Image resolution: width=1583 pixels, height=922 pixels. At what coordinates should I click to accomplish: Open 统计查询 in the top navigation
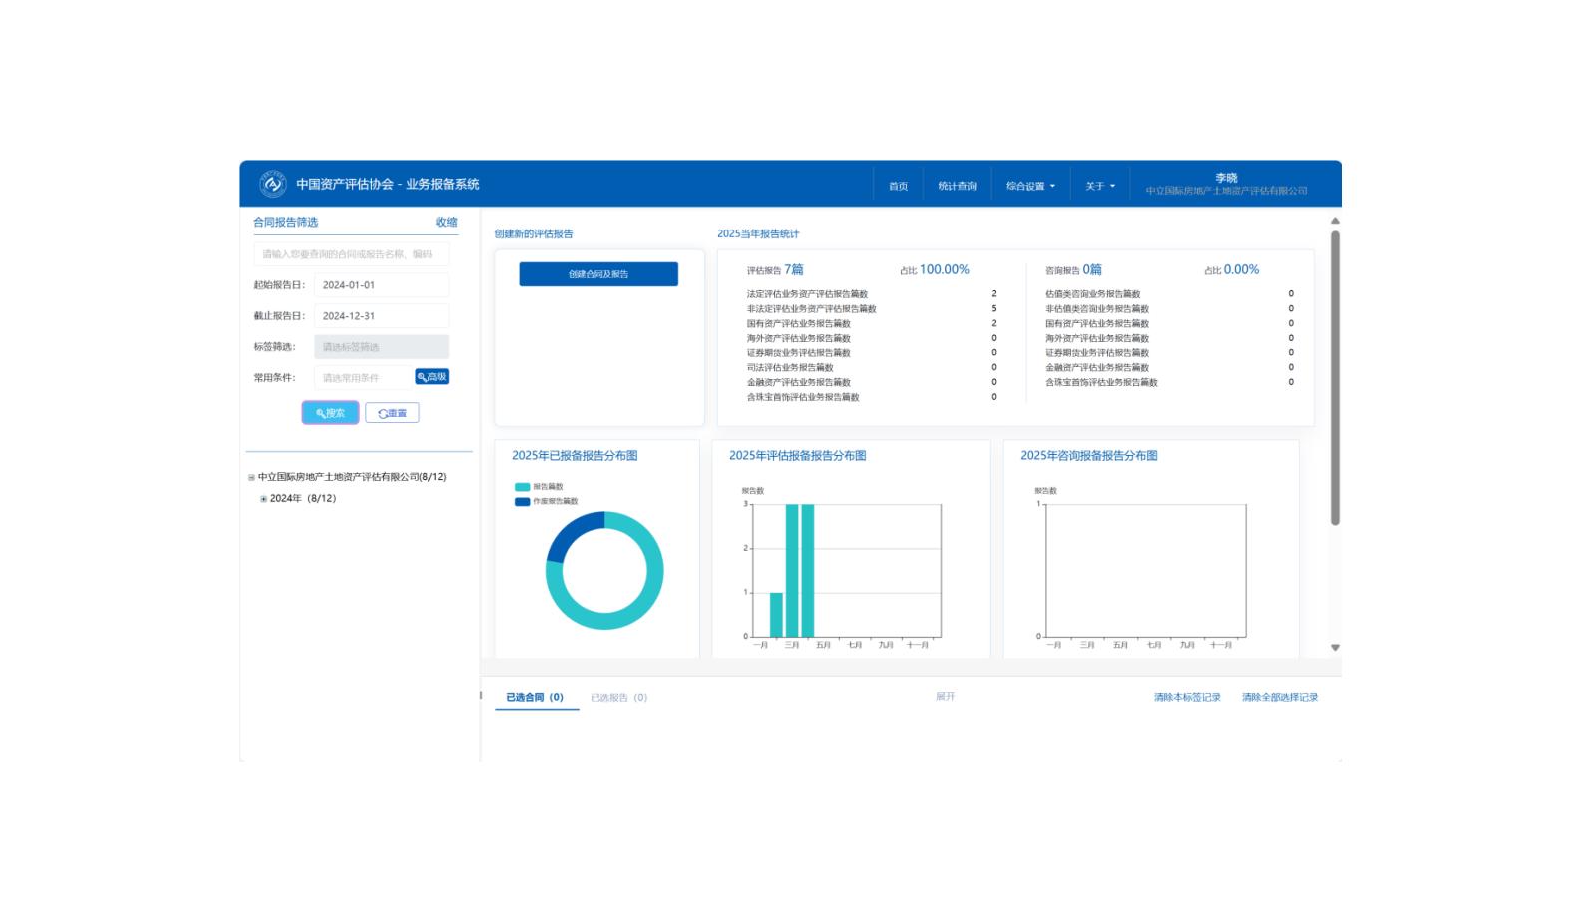[x=957, y=186]
